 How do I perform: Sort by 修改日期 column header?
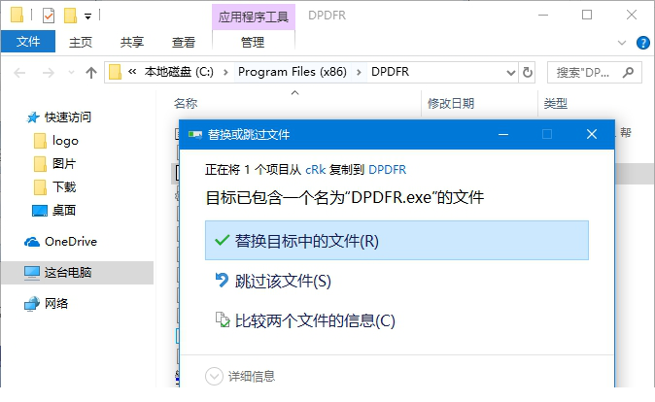click(x=451, y=103)
